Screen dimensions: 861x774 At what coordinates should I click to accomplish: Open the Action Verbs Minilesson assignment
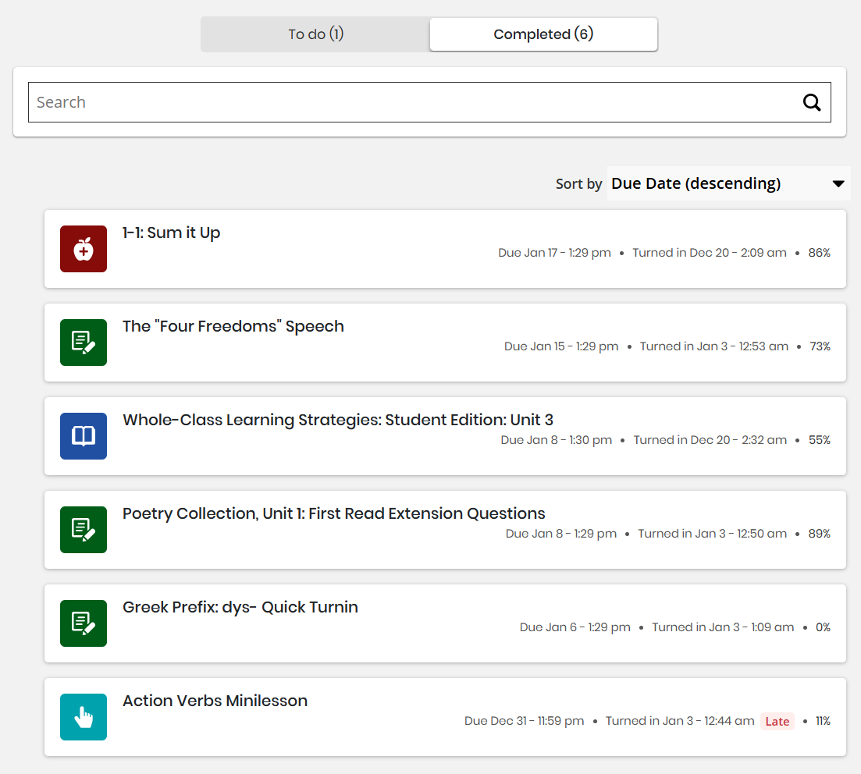pyautogui.click(x=215, y=701)
